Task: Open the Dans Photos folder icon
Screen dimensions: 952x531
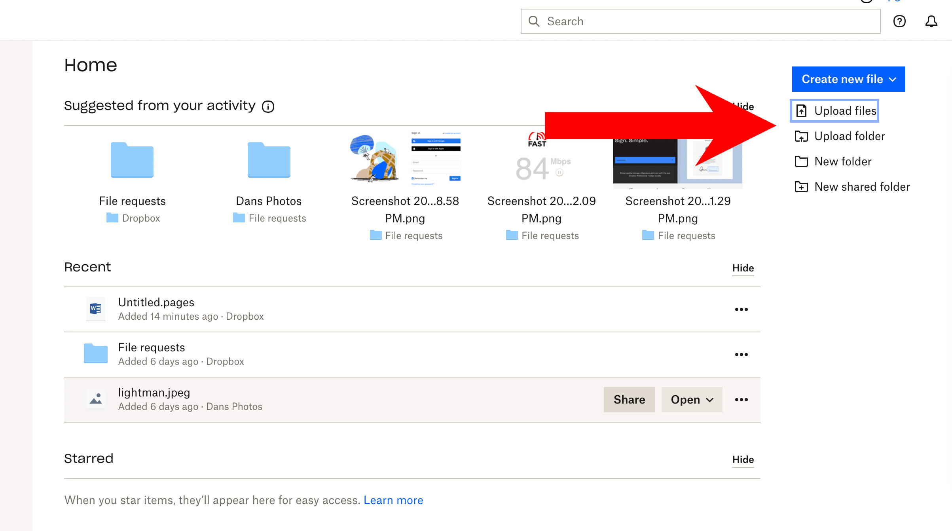Action: [x=269, y=160]
